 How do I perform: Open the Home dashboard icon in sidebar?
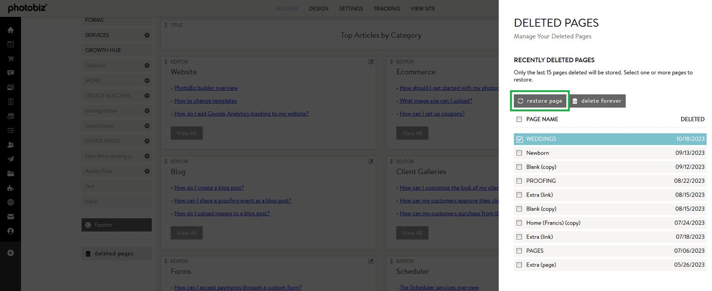click(x=10, y=30)
